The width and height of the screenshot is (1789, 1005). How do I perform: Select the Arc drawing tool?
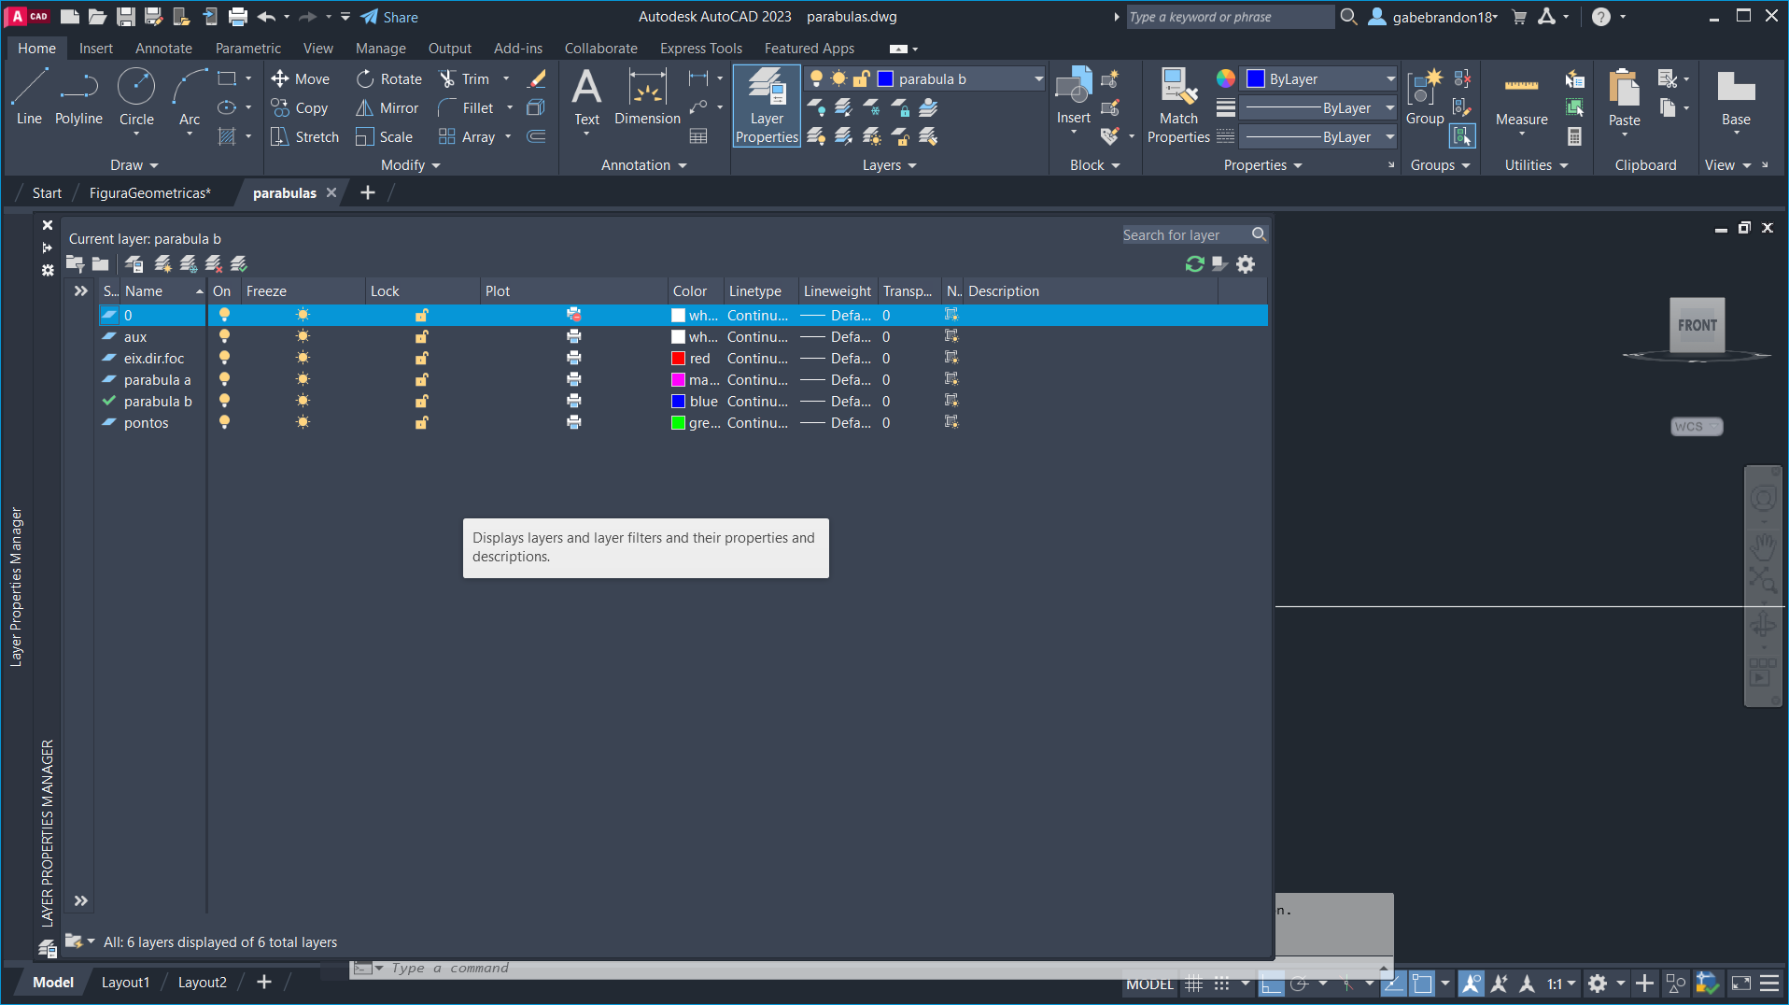(190, 97)
